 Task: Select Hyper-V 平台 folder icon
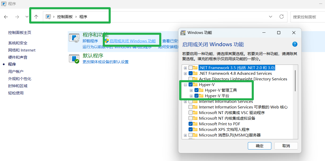pos(201,96)
